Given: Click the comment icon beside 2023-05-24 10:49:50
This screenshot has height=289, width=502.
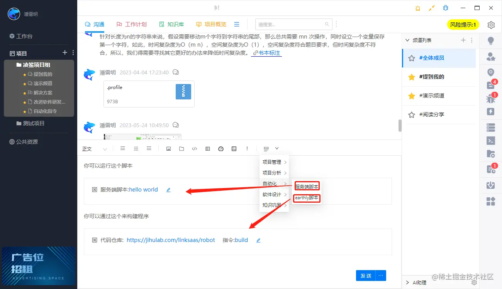Looking at the screenshot, I should click(x=176, y=125).
